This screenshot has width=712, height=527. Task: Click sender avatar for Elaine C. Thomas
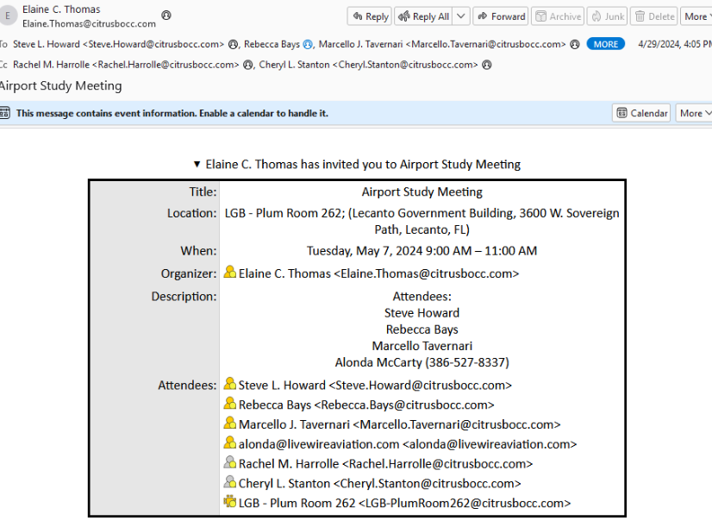pyautogui.click(x=8, y=16)
